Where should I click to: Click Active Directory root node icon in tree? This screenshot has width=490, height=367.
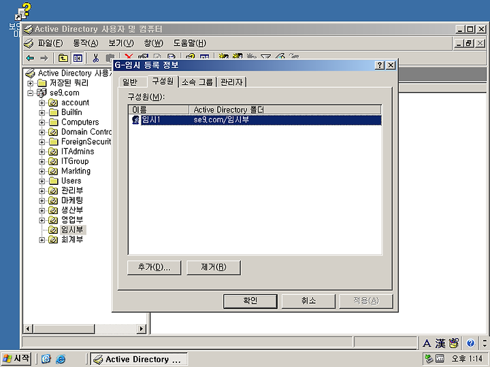[30, 73]
